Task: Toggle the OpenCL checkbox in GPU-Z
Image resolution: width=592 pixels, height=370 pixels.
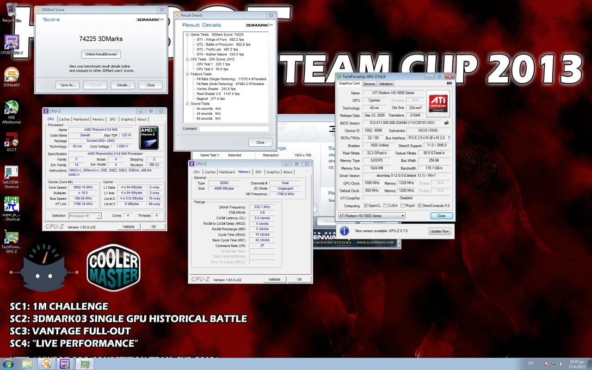Action: pyautogui.click(x=366, y=205)
